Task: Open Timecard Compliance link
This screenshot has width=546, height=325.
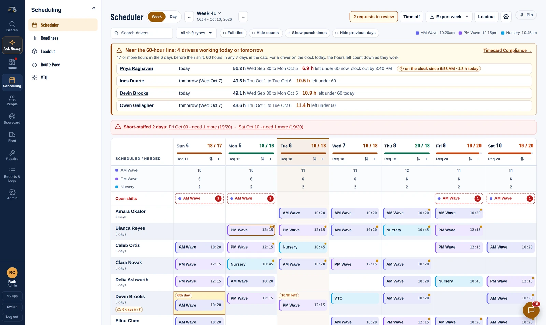Action: pos(507,50)
